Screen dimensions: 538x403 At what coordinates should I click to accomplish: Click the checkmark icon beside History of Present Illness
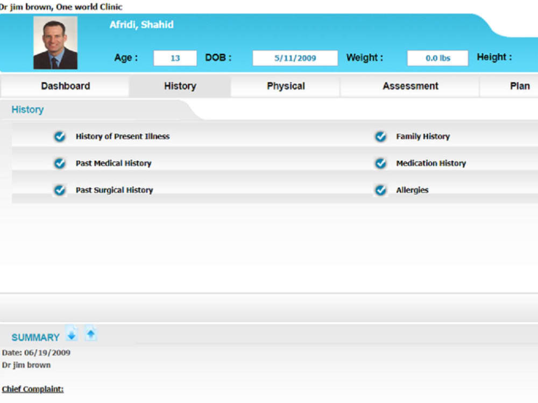tap(60, 136)
